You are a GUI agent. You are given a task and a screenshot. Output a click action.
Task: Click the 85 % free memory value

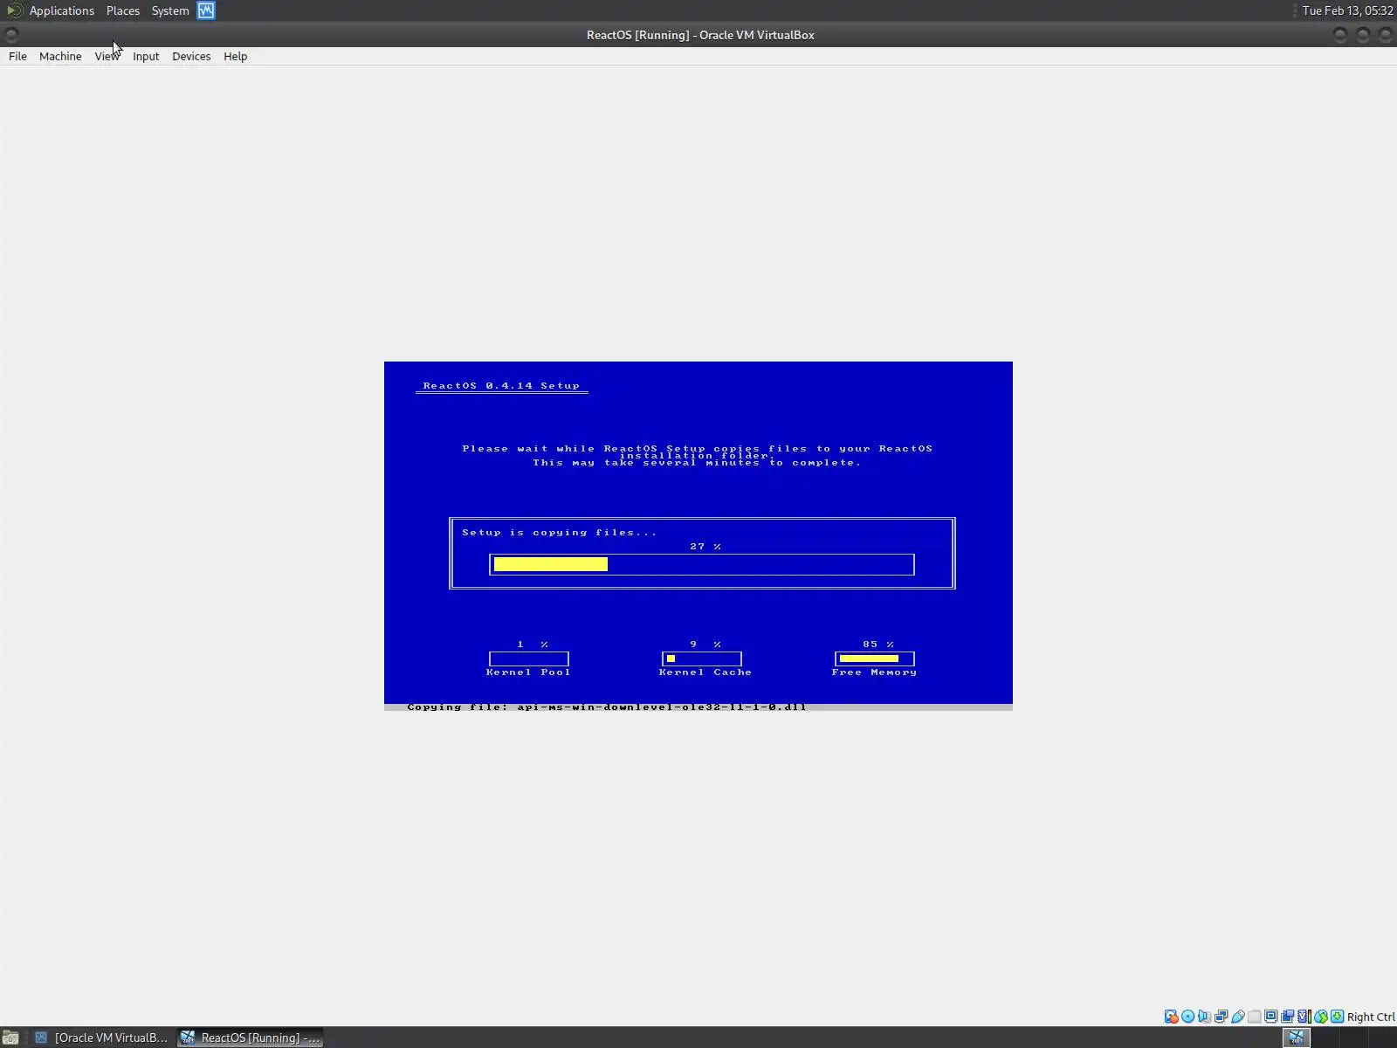[878, 644]
